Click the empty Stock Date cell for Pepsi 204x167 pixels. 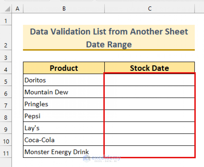[x=149, y=116]
